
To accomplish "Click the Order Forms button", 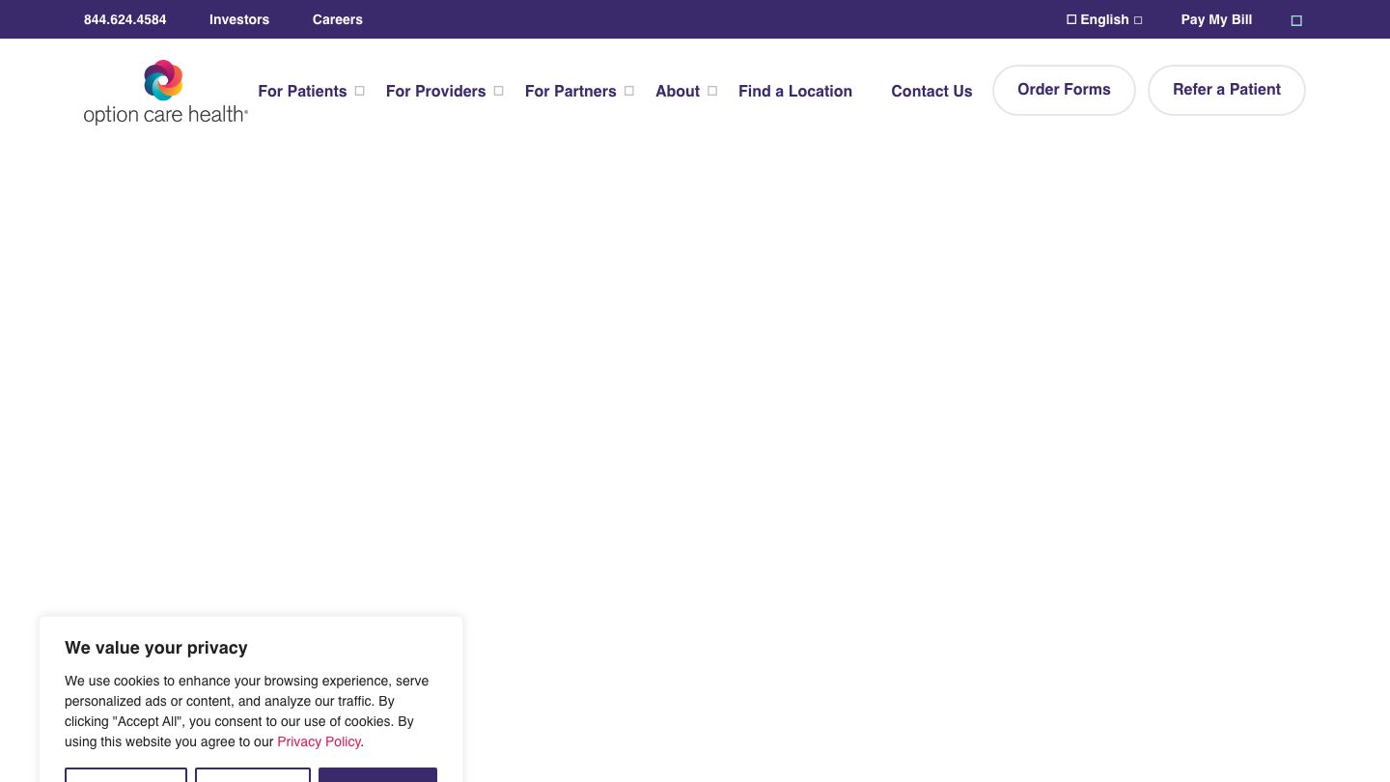I will pos(1064,90).
